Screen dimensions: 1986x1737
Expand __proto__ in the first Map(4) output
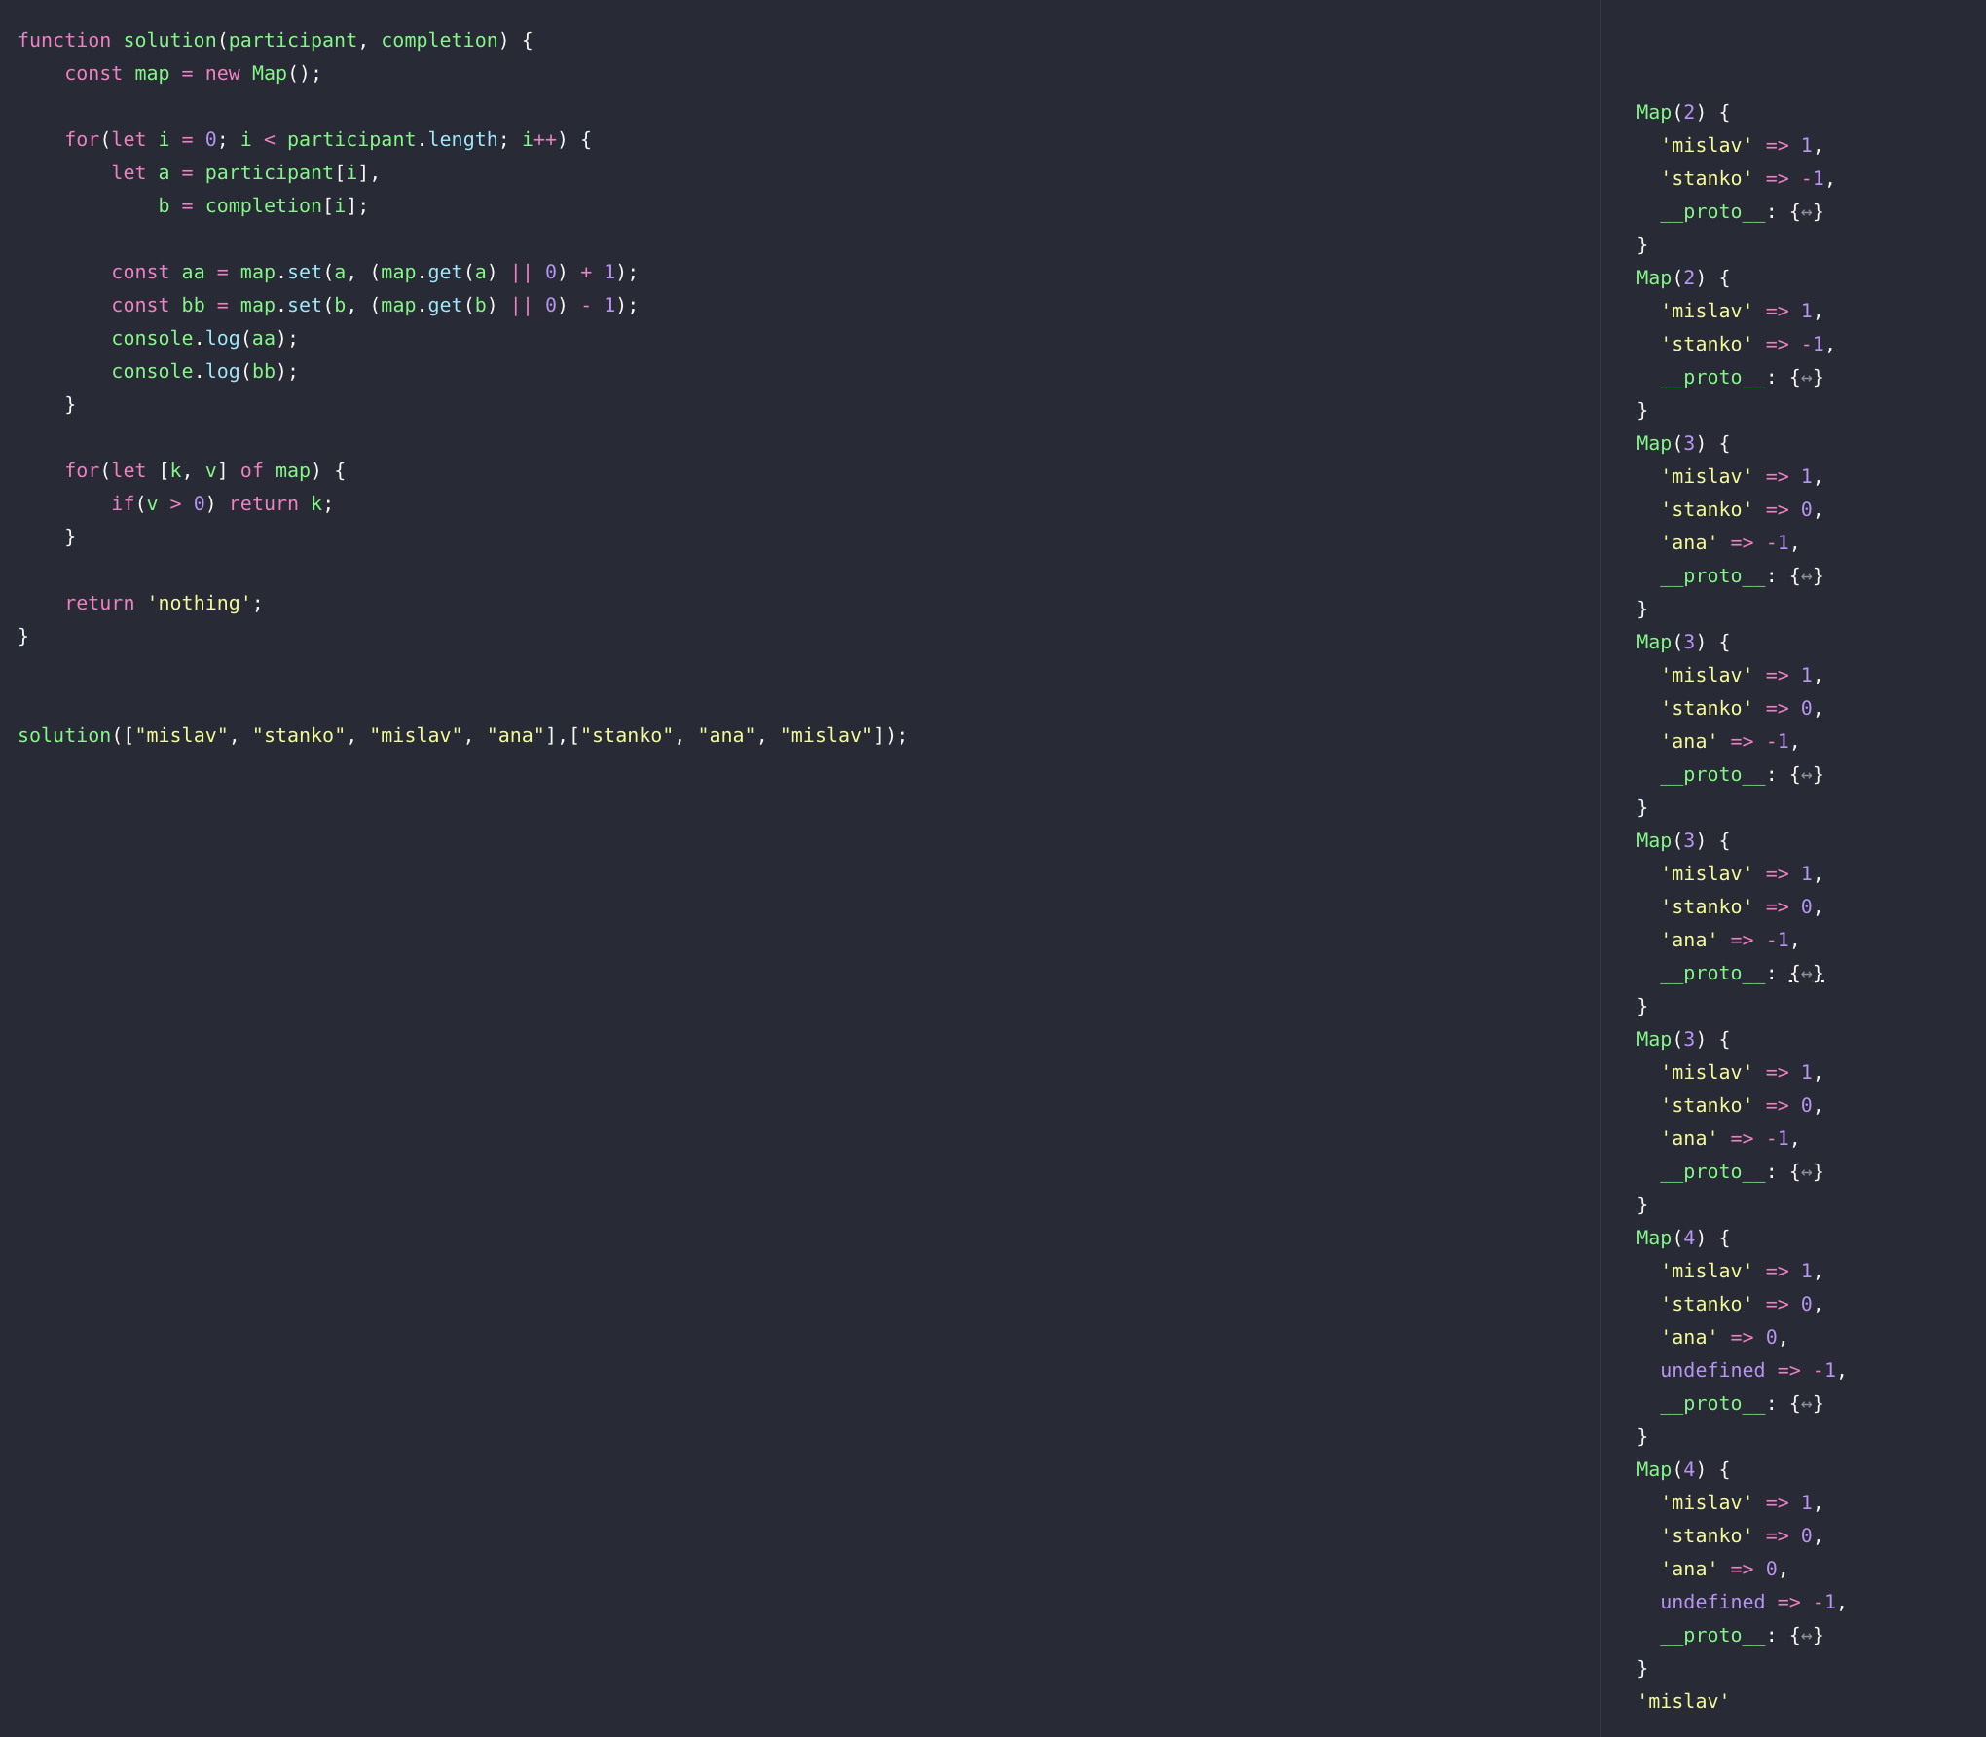coord(1807,1404)
